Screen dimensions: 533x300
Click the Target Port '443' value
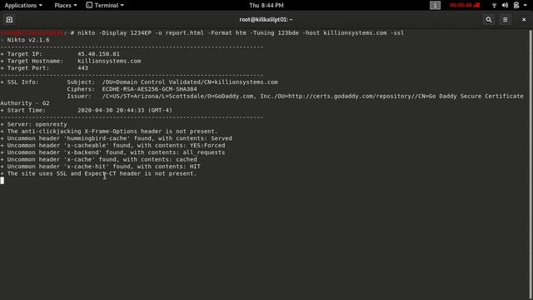82,68
